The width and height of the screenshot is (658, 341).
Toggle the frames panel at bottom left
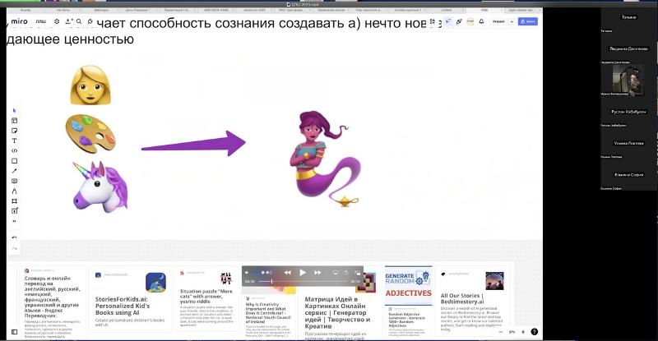(14, 332)
